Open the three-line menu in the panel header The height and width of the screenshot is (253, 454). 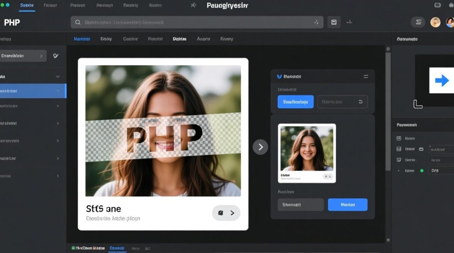[x=365, y=77]
